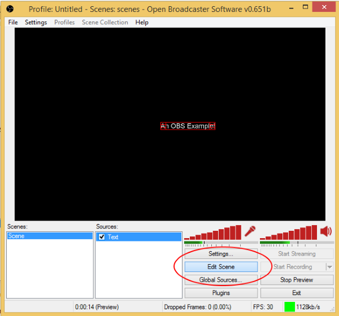Click the Edit Scene button
The image size is (339, 316).
coord(221,267)
